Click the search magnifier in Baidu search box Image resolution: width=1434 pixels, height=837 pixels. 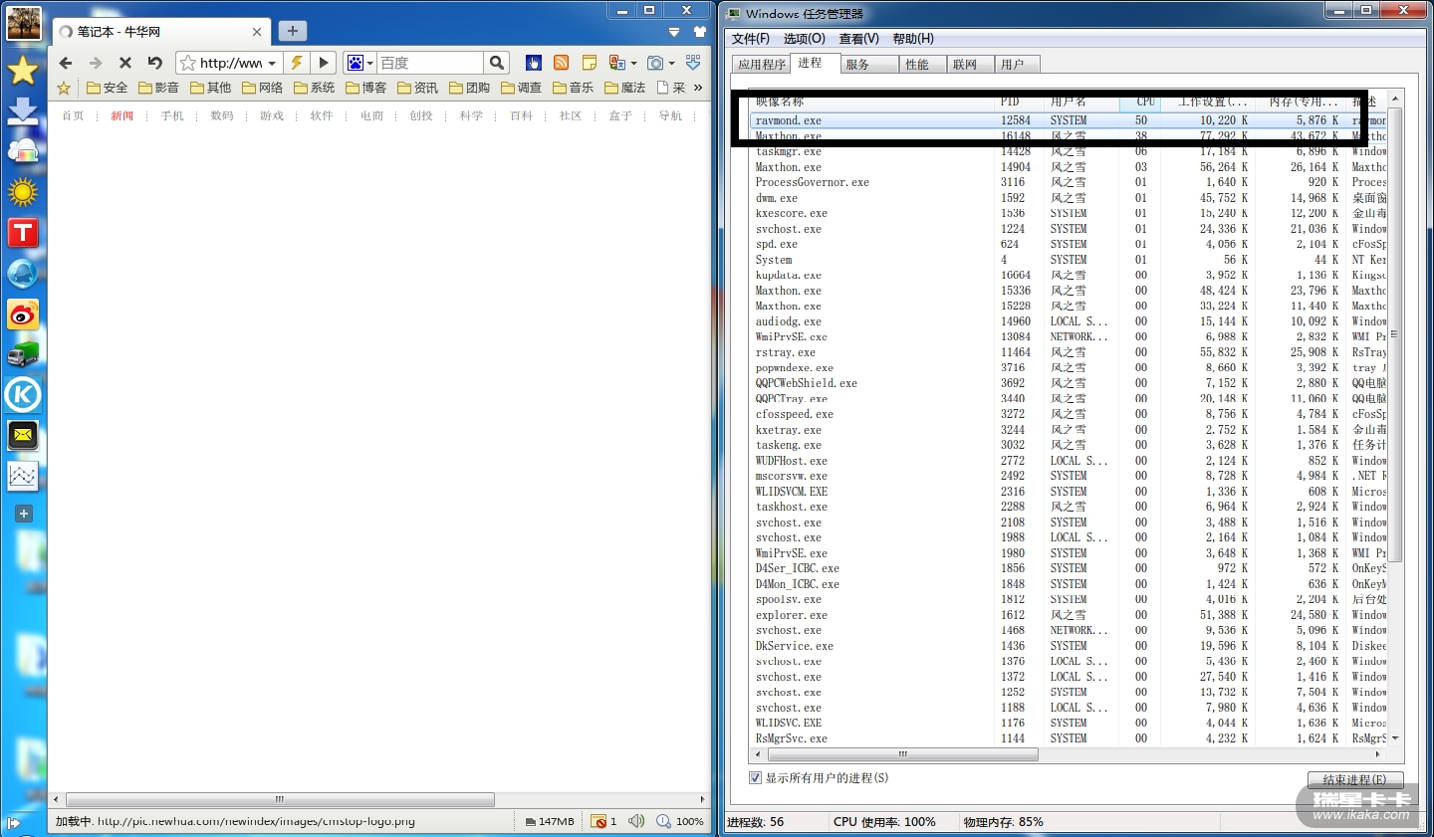coord(497,63)
